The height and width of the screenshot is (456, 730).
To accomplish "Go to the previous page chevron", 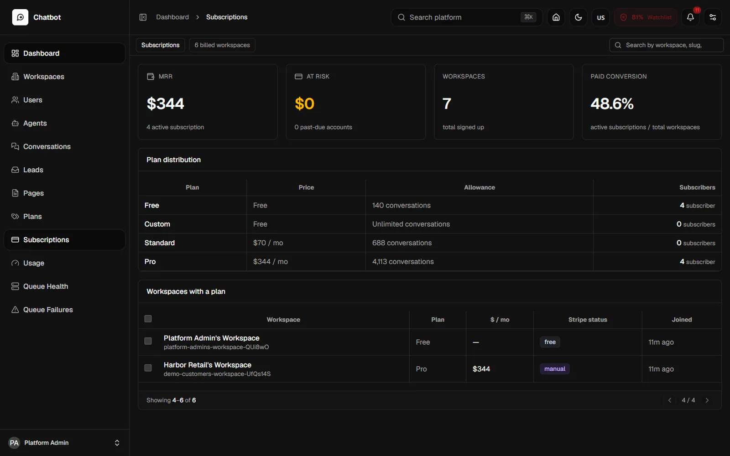I will 670,400.
